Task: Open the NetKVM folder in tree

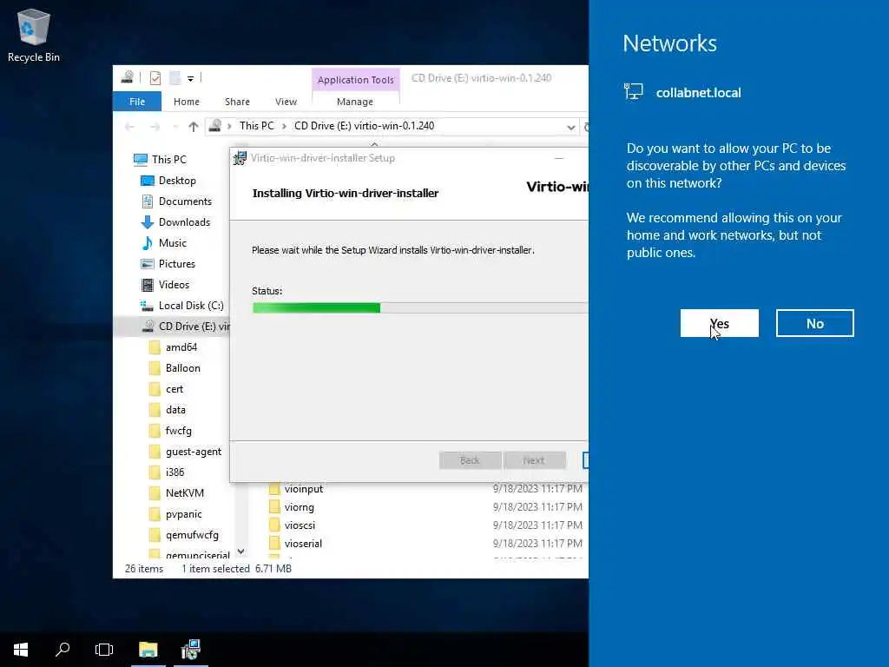Action: point(184,493)
